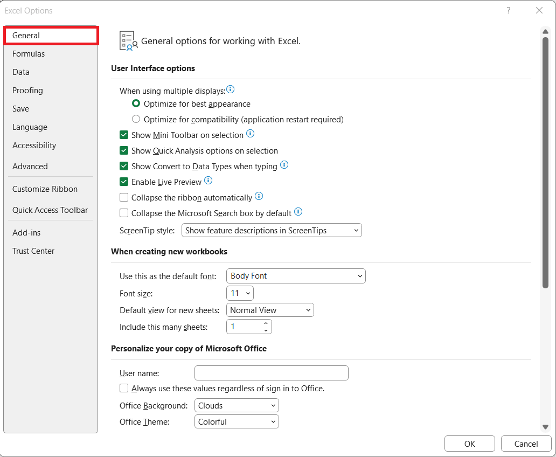Open the Font size dropdown
The image size is (556, 457).
click(x=240, y=293)
